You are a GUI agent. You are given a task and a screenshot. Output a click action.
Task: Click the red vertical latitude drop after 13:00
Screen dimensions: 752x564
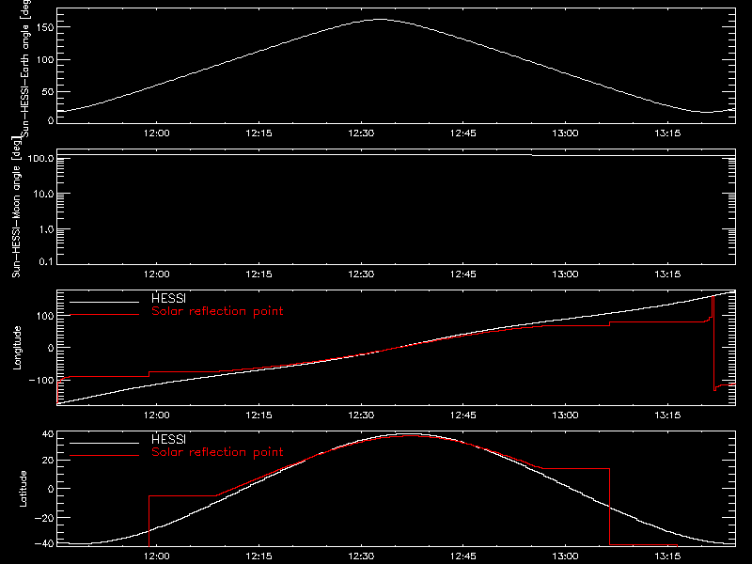(609, 507)
